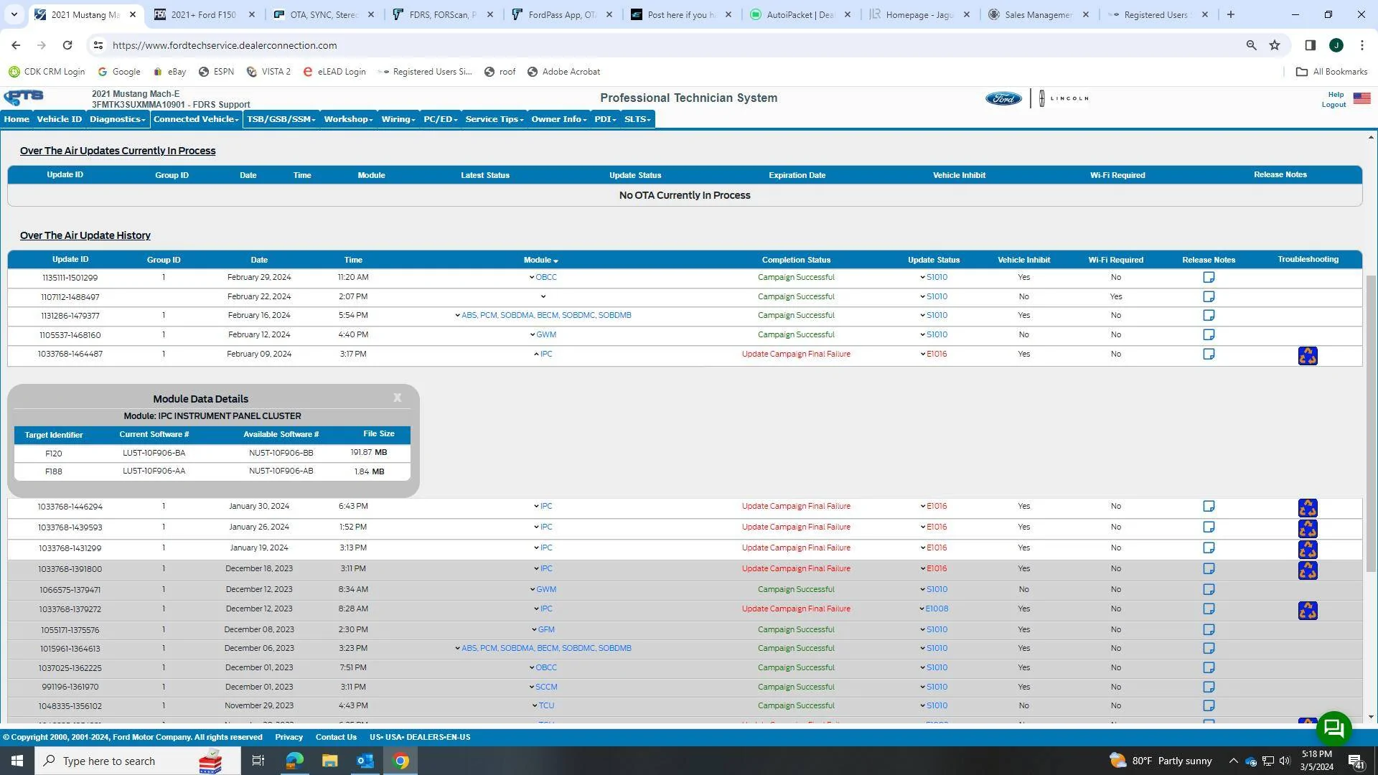Open release notes for update 1107112-1488497
1378x775 pixels.
tap(1209, 297)
